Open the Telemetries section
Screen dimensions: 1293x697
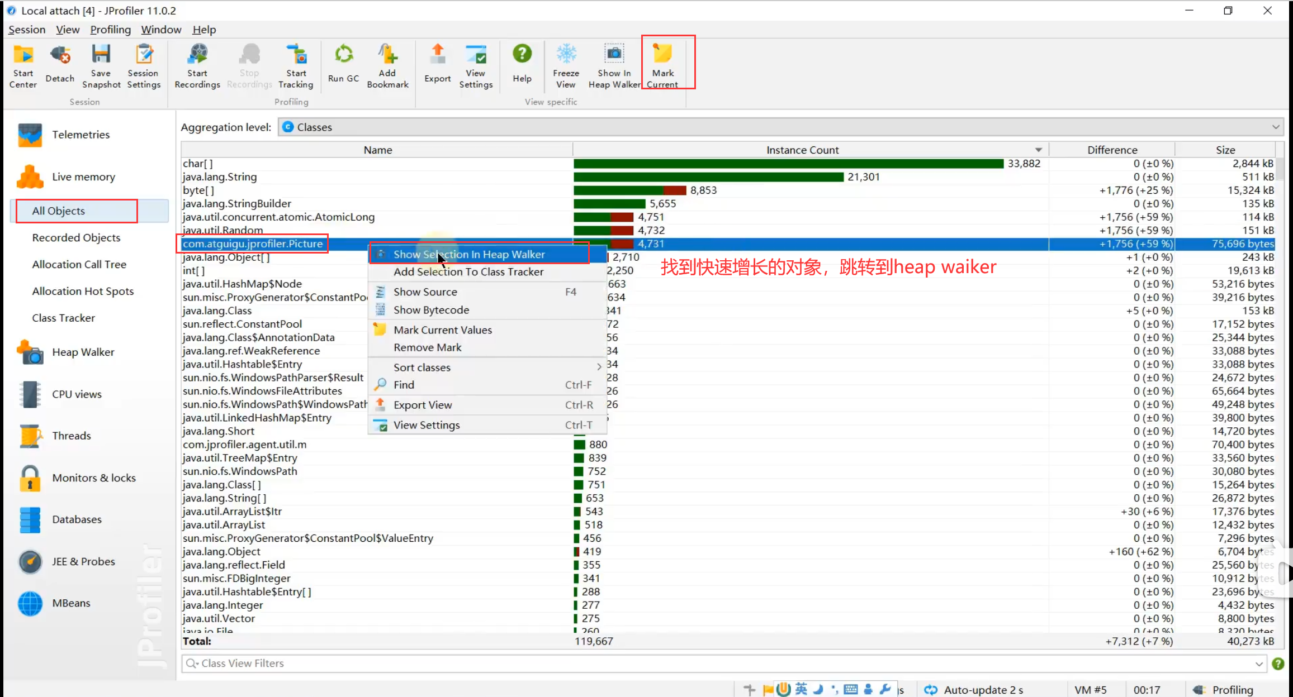coord(80,135)
